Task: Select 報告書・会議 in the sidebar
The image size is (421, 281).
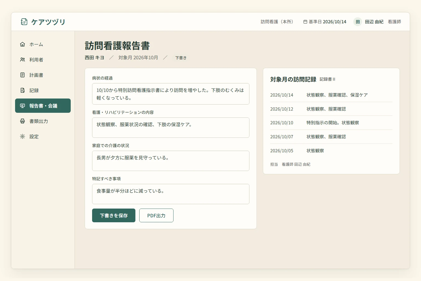Action: [43, 106]
